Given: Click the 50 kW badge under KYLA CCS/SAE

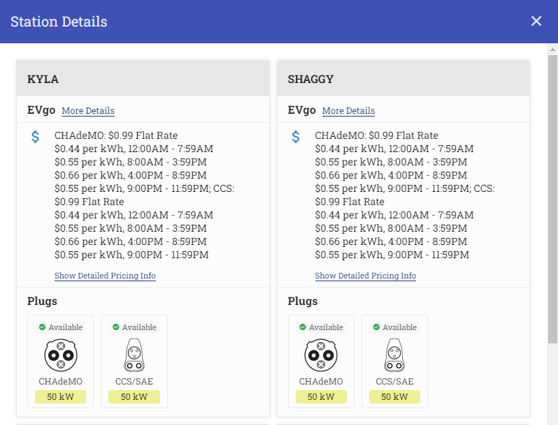Looking at the screenshot, I should [134, 396].
